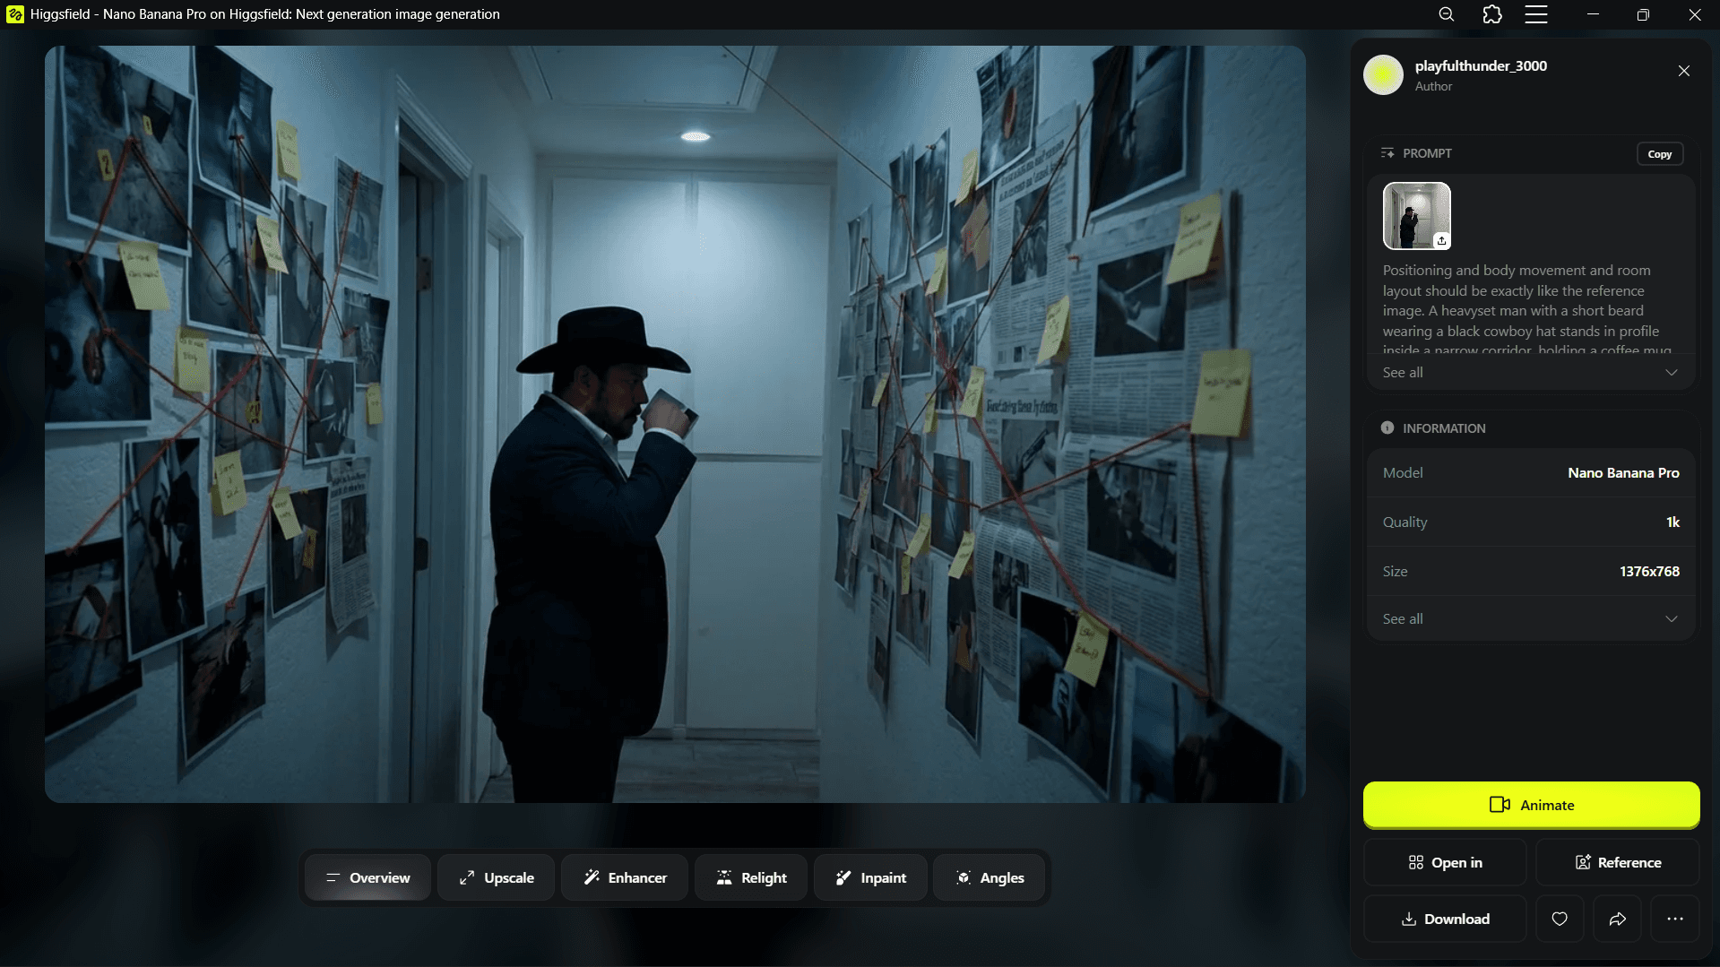Toggle favorite with the heart icon

(1560, 919)
